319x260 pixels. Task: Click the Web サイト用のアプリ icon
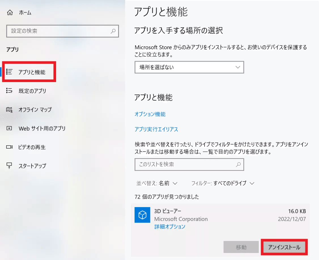(9, 128)
